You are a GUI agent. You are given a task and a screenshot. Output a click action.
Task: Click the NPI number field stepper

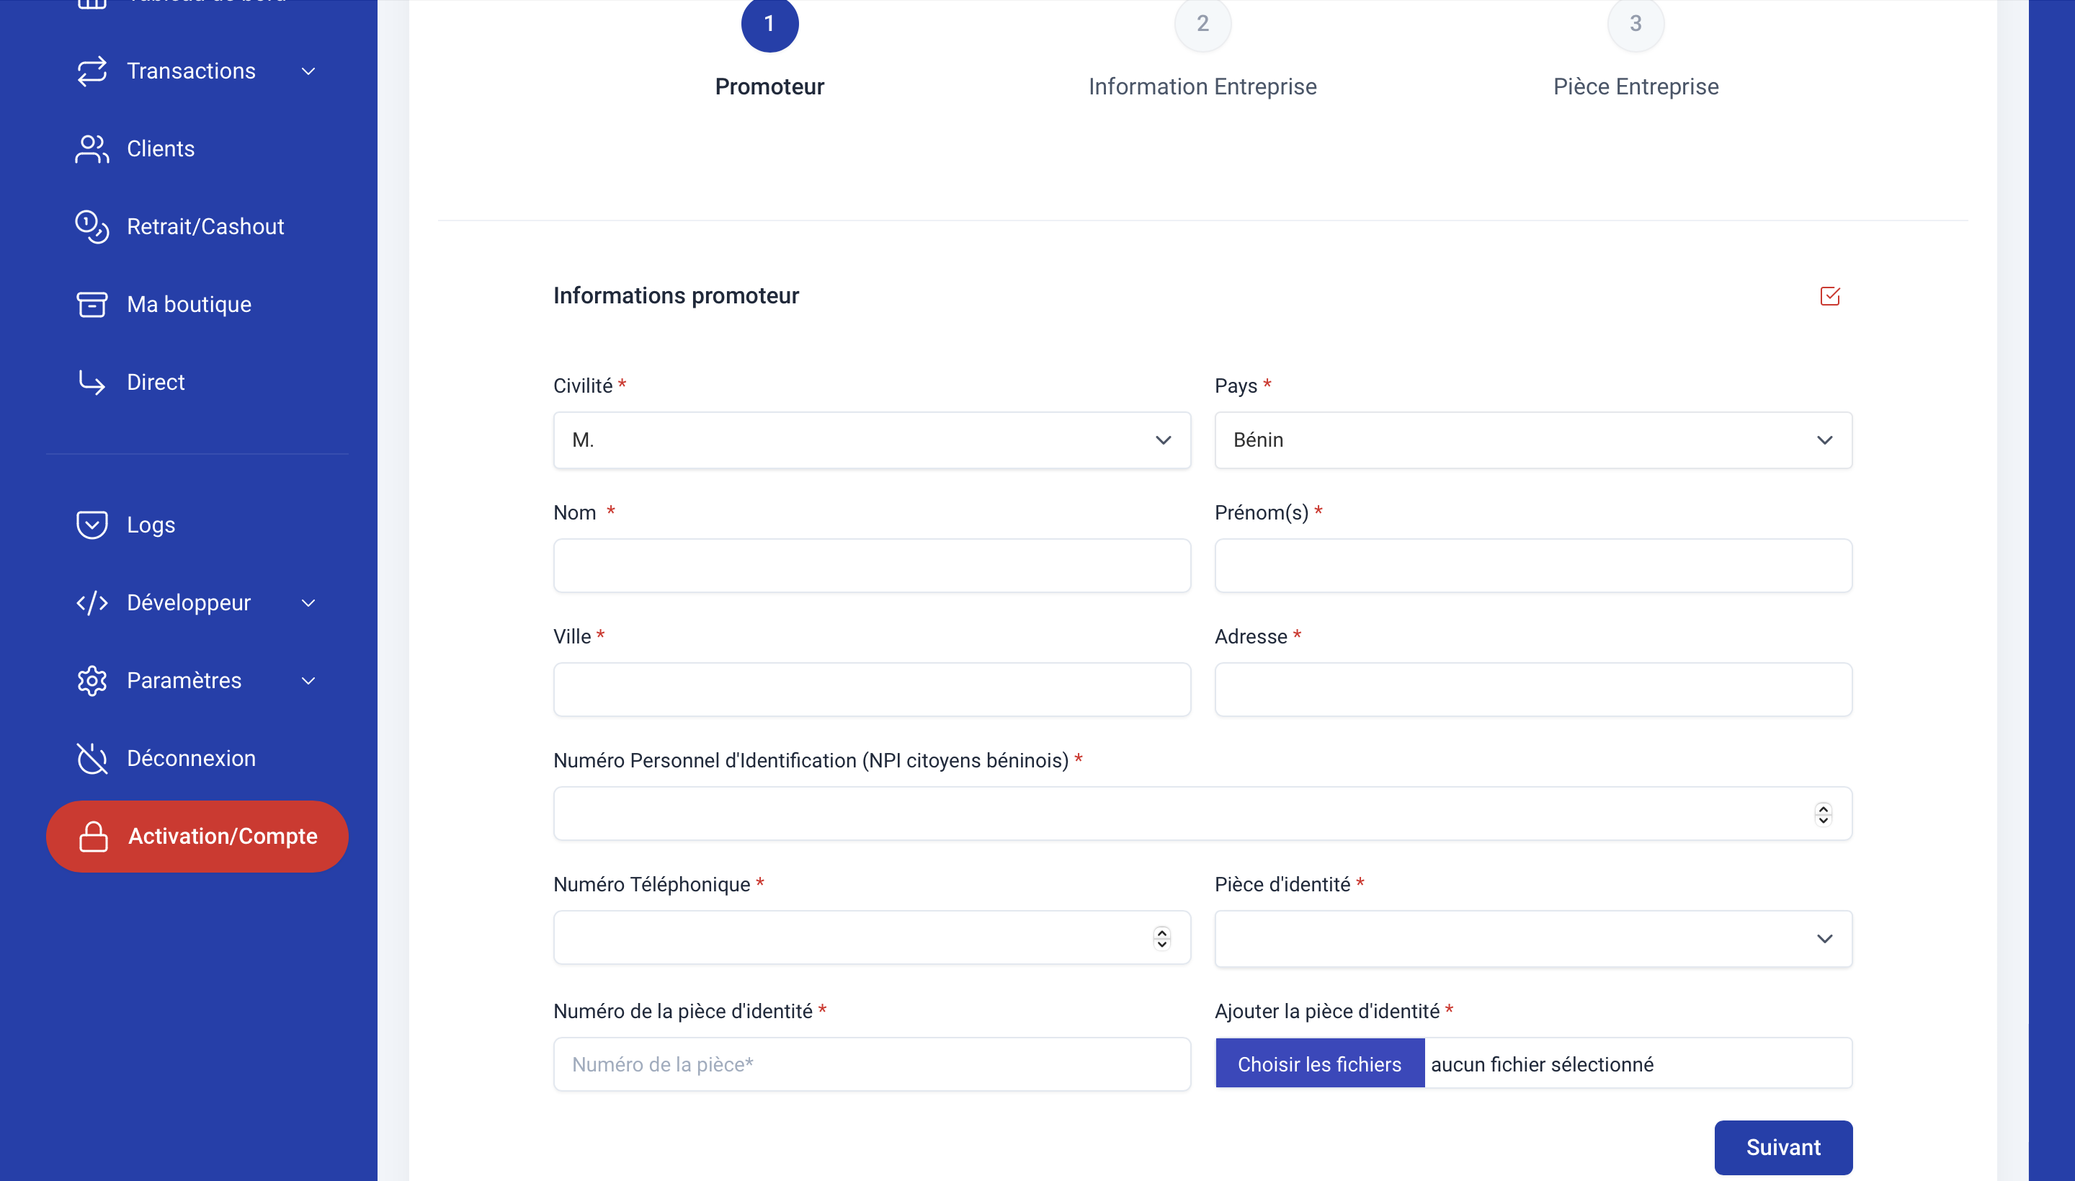coord(1823,814)
